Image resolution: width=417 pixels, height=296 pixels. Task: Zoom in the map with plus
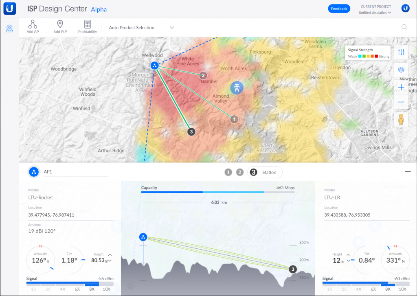(401, 88)
